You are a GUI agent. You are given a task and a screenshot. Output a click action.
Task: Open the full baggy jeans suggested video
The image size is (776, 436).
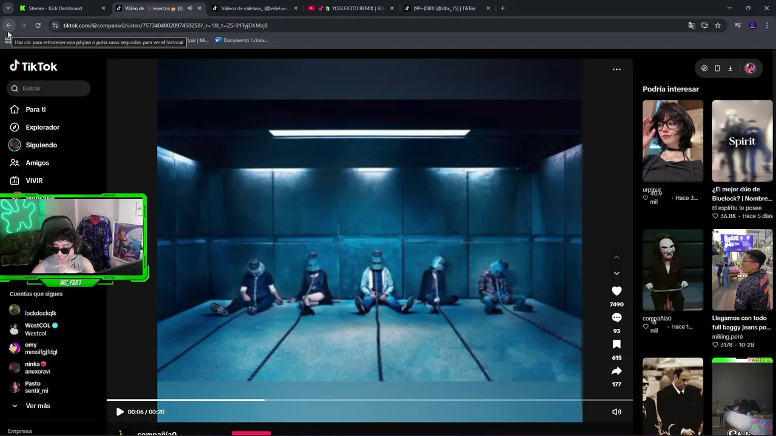tap(742, 270)
